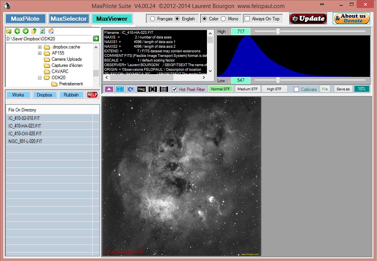This screenshot has width=377, height=261.
Task: Click the blue histogram display
Action: [x=293, y=56]
